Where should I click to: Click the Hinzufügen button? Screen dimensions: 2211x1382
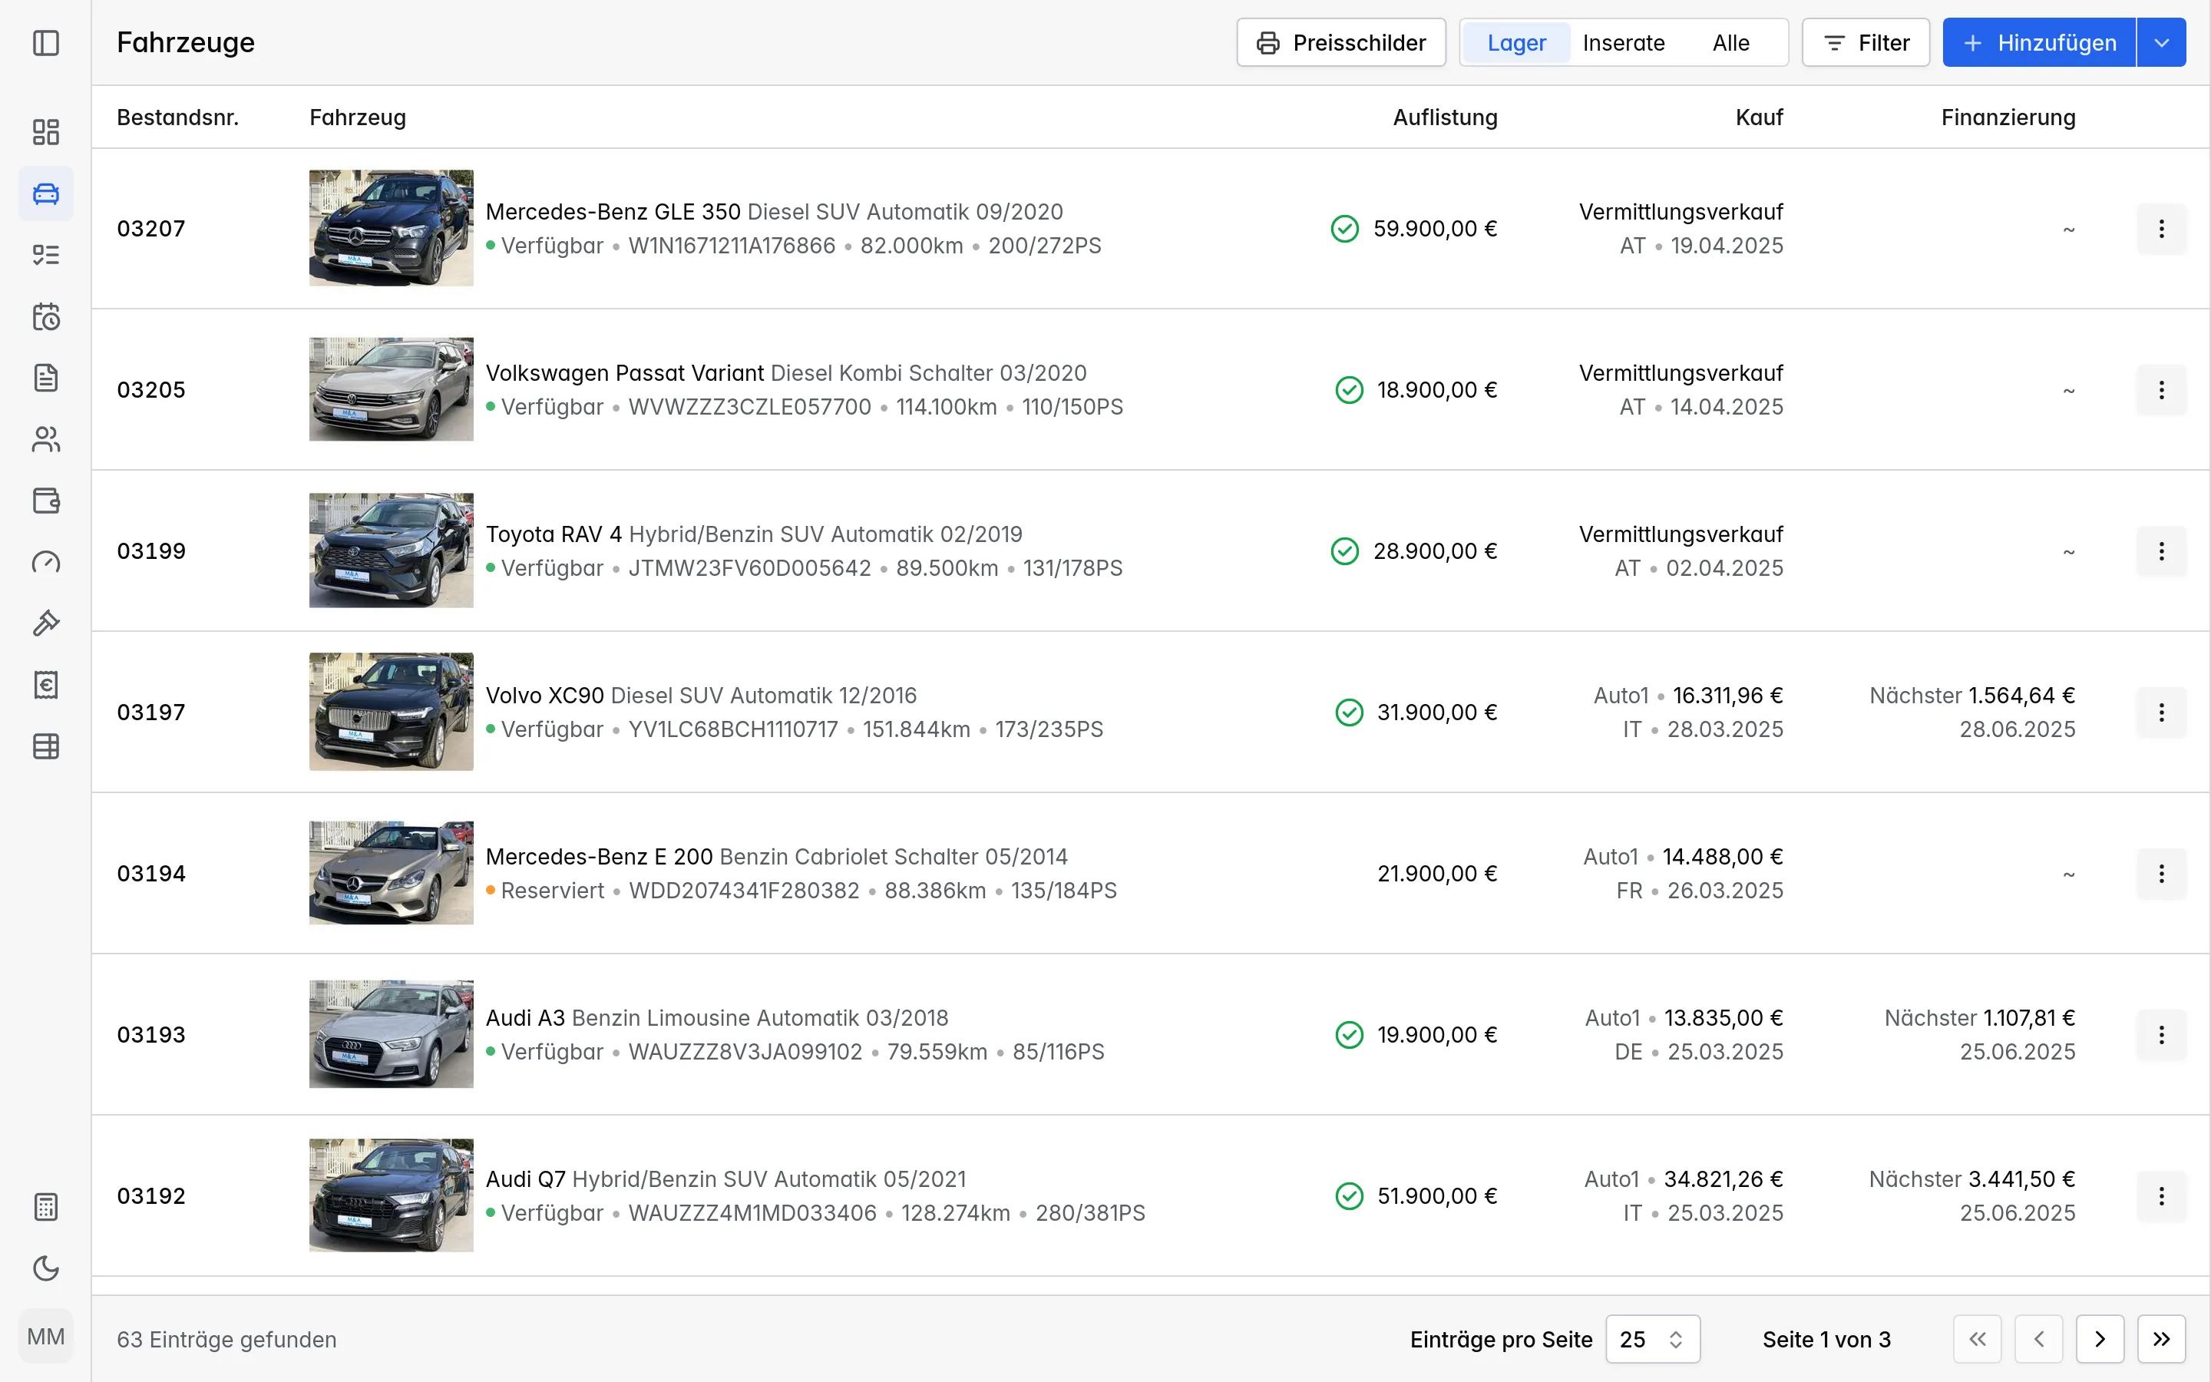2039,43
